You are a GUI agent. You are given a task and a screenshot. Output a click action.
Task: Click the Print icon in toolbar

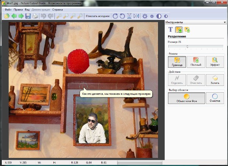(35, 16)
